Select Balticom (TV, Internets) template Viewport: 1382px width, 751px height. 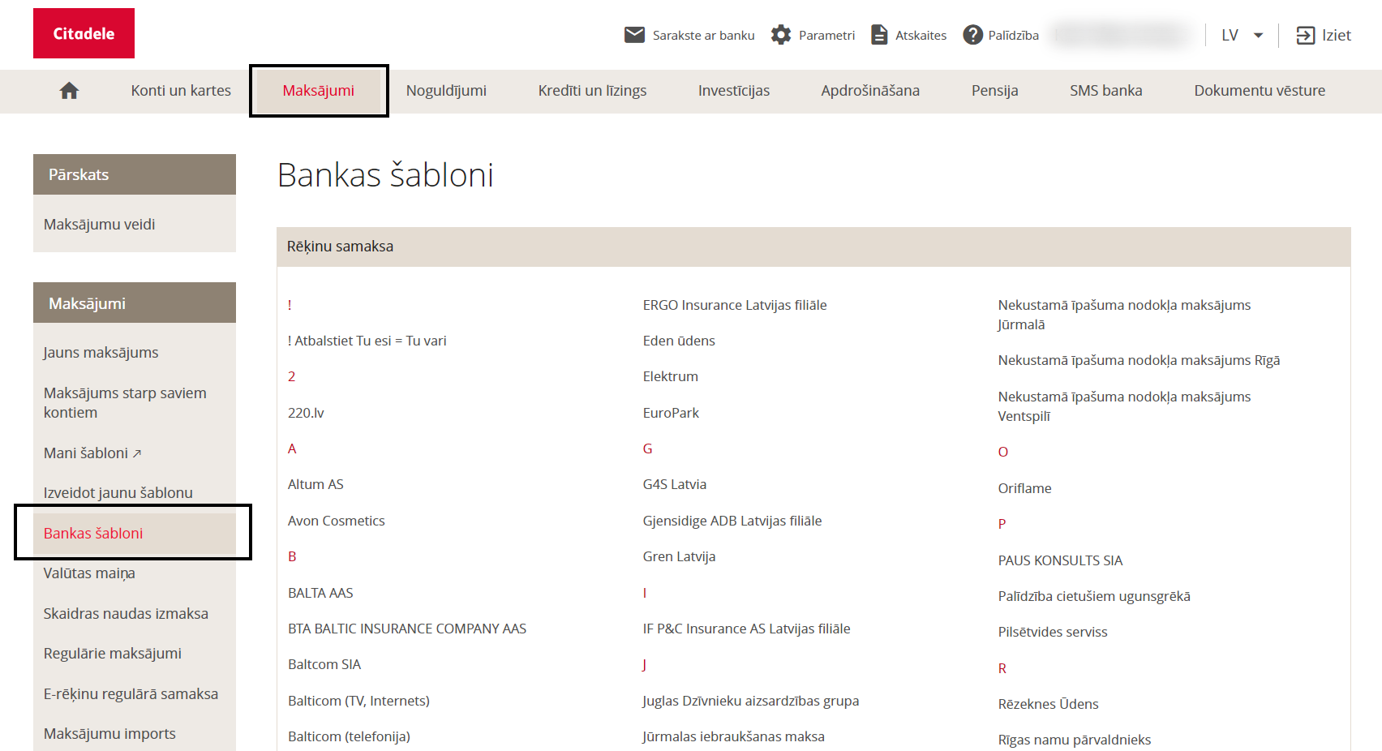[358, 701]
